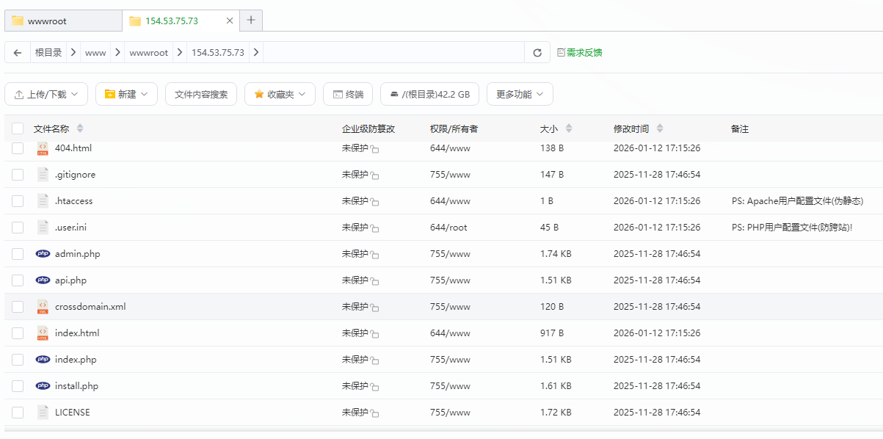This screenshot has width=883, height=439.
Task: Select the checkbox next to .htaccess
Action: pyautogui.click(x=18, y=201)
